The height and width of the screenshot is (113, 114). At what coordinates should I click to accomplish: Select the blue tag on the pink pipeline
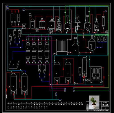(24, 10)
